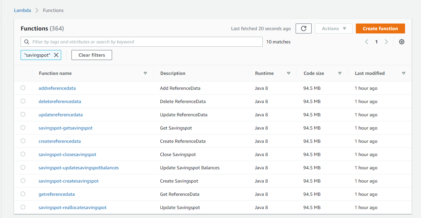The image size is (421, 218).
Task: Open the table preferences gear icon
Action: 402,42
